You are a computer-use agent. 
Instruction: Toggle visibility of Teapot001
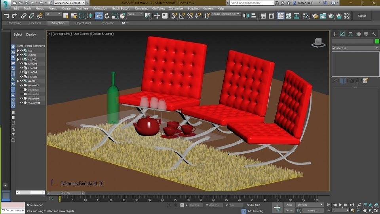coord(21,103)
